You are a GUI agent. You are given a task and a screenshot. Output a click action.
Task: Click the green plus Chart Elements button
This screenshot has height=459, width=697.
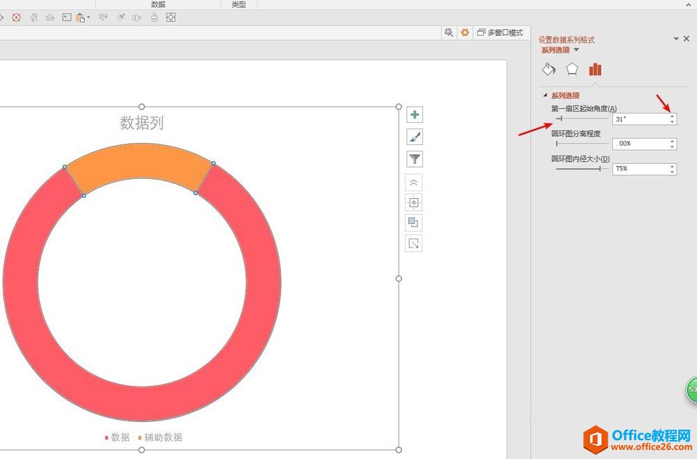pyautogui.click(x=414, y=115)
